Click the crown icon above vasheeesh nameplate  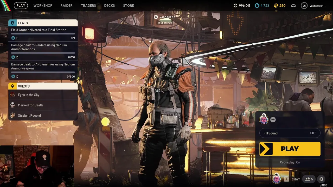(156, 17)
